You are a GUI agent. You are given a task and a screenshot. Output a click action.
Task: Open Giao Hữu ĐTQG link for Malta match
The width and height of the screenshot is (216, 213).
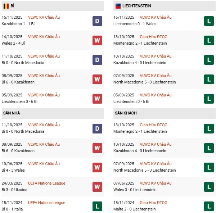click(154, 203)
